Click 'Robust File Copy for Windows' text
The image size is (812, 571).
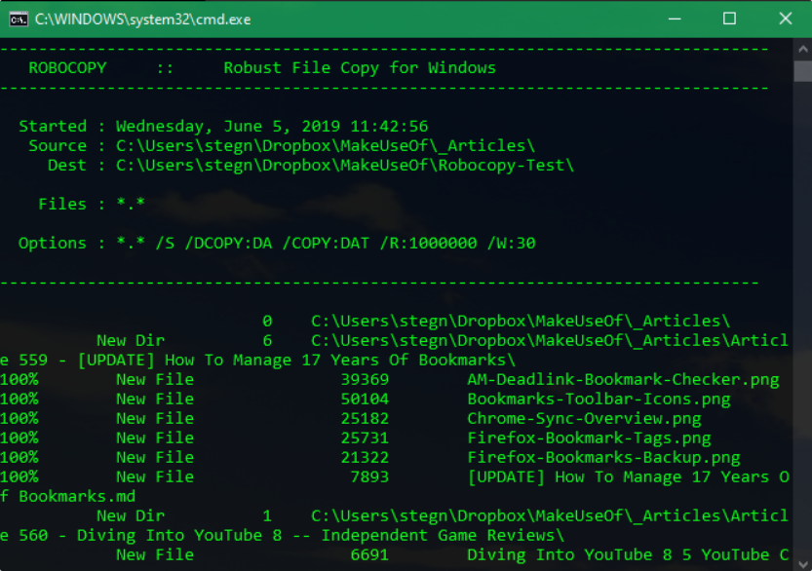coord(360,68)
